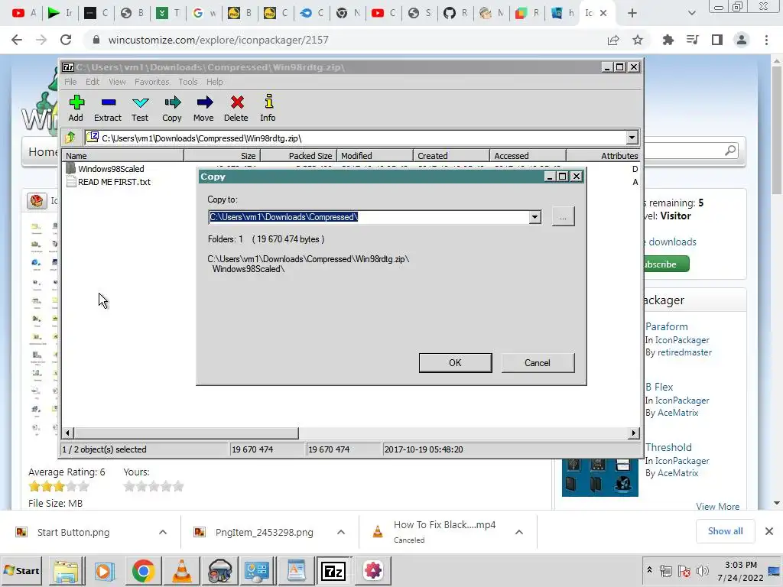Click the Add toolbar icon in 7-Zip
Screen dimensions: 783x587
click(x=76, y=108)
